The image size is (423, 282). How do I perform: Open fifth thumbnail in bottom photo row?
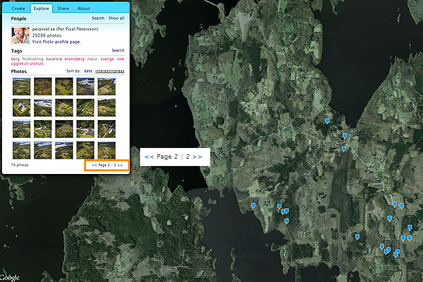107,150
